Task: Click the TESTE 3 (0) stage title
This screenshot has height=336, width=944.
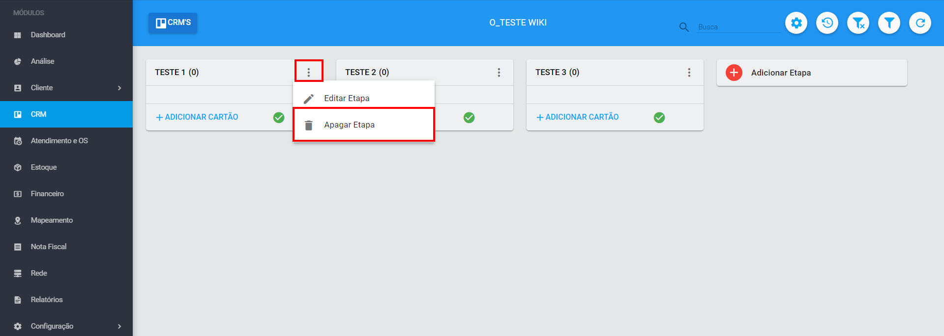Action: [x=558, y=73]
